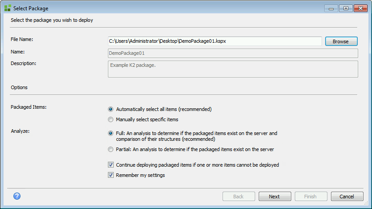Click the Name field showing DemoPackage01

(232, 53)
